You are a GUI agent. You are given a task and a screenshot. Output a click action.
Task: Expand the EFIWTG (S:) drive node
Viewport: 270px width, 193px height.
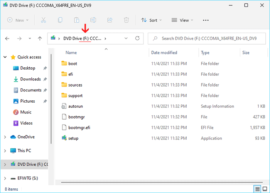coord(5,178)
